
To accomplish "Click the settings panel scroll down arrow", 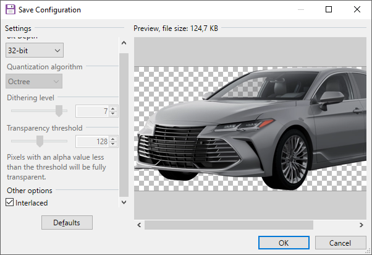I will click(124, 202).
